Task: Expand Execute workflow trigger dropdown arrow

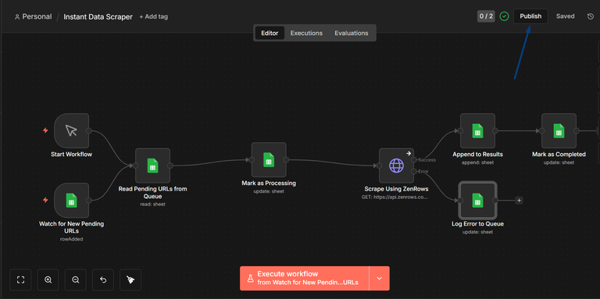Action: coord(379,279)
